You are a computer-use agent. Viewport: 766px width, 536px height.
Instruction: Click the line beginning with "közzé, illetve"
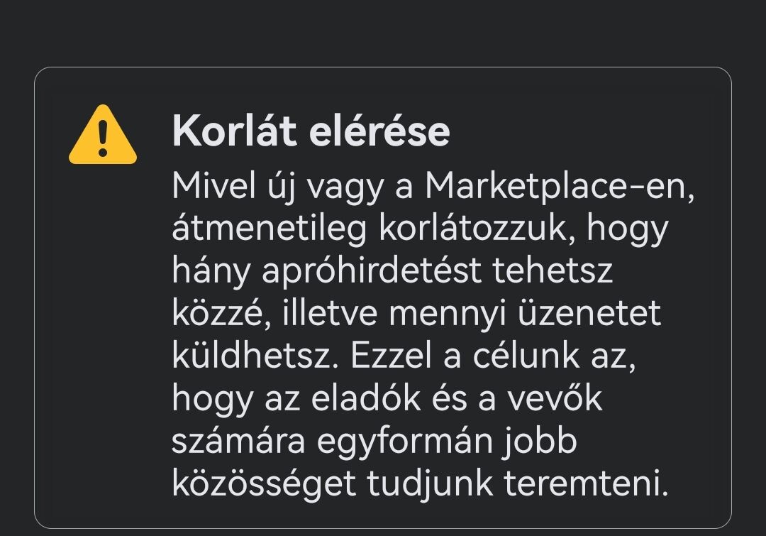tap(416, 314)
